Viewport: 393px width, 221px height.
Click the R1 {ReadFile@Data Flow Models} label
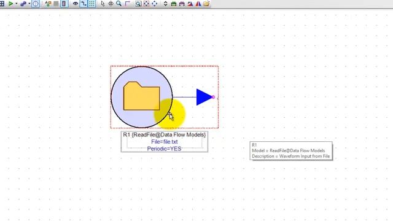pyautogui.click(x=165, y=135)
